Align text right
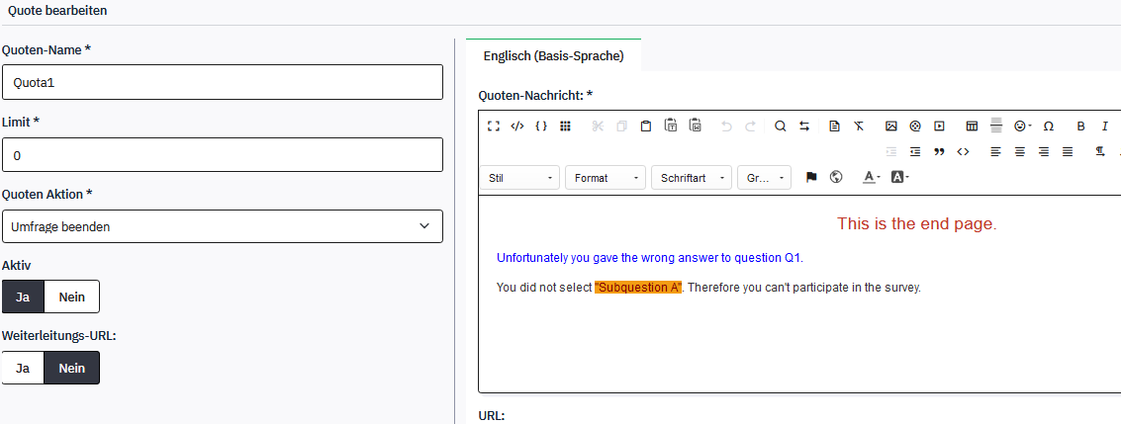The width and height of the screenshot is (1121, 424). click(1044, 151)
